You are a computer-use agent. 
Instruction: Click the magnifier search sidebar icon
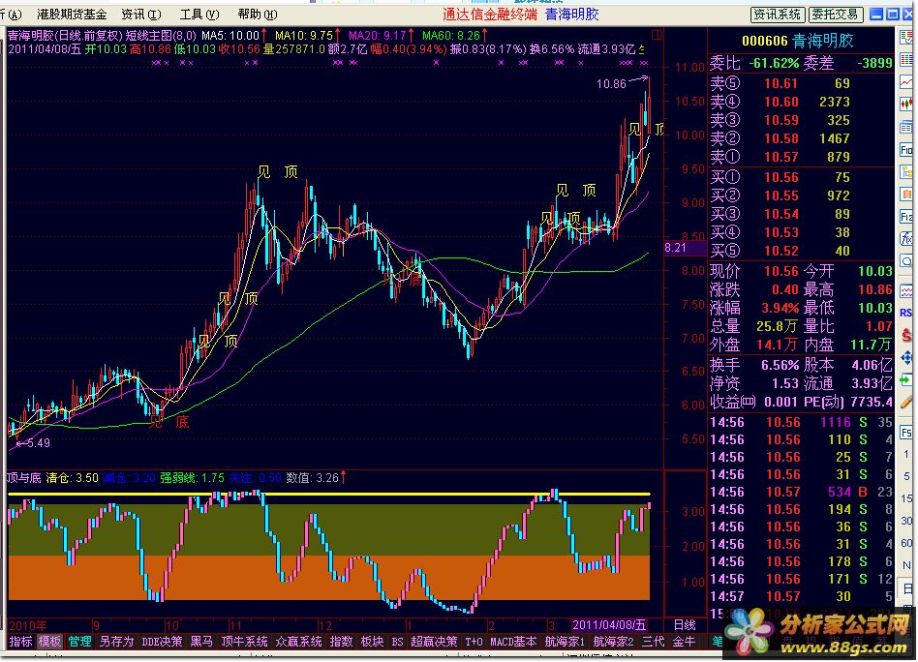906,261
